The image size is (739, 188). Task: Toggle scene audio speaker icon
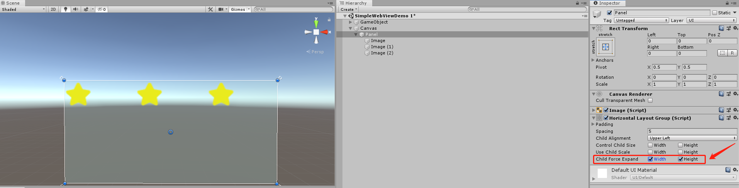pyautogui.click(x=76, y=9)
